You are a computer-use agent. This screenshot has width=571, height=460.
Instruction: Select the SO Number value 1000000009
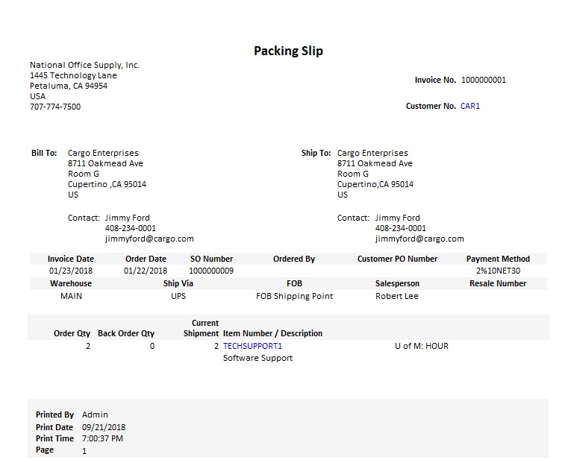[211, 271]
